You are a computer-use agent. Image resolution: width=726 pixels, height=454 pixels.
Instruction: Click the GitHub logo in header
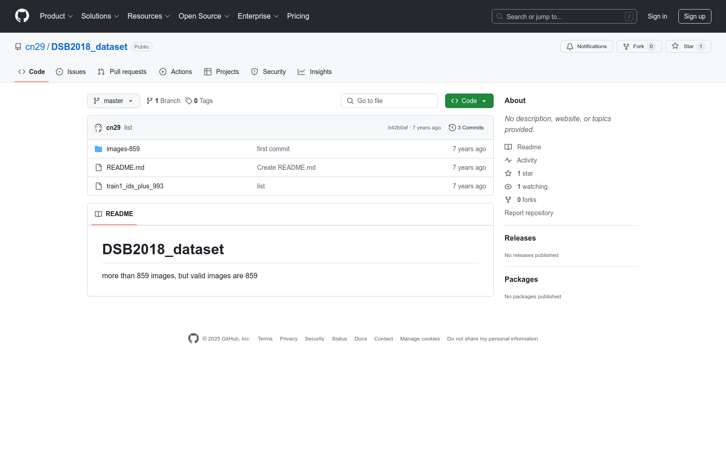[x=22, y=16]
